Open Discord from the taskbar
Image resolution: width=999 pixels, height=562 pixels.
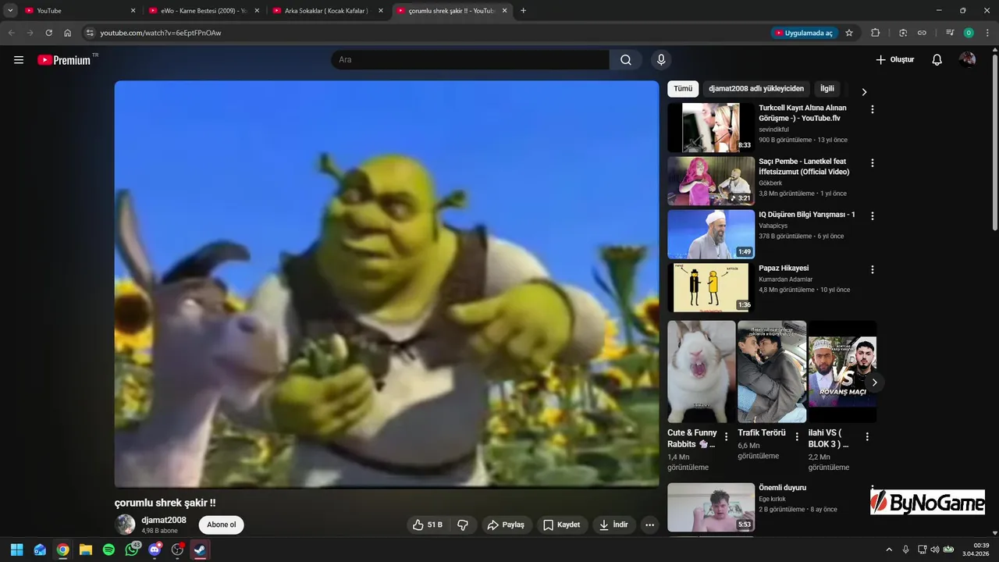[x=155, y=550]
